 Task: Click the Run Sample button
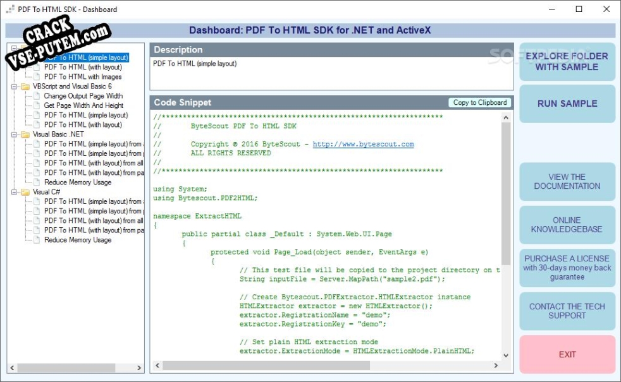click(x=567, y=104)
